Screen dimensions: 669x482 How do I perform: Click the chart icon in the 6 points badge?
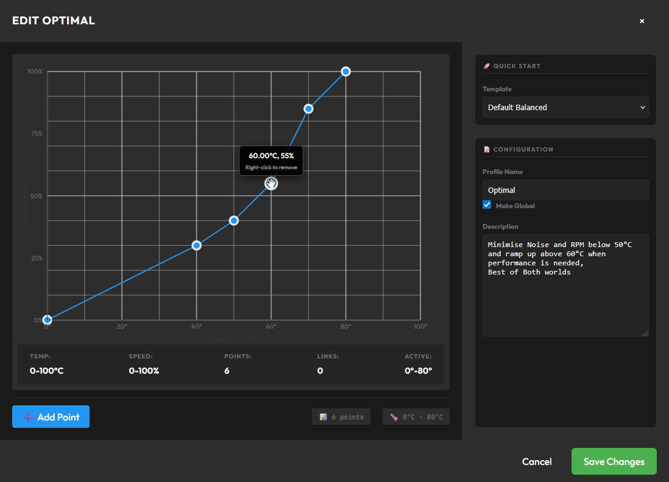pos(323,417)
